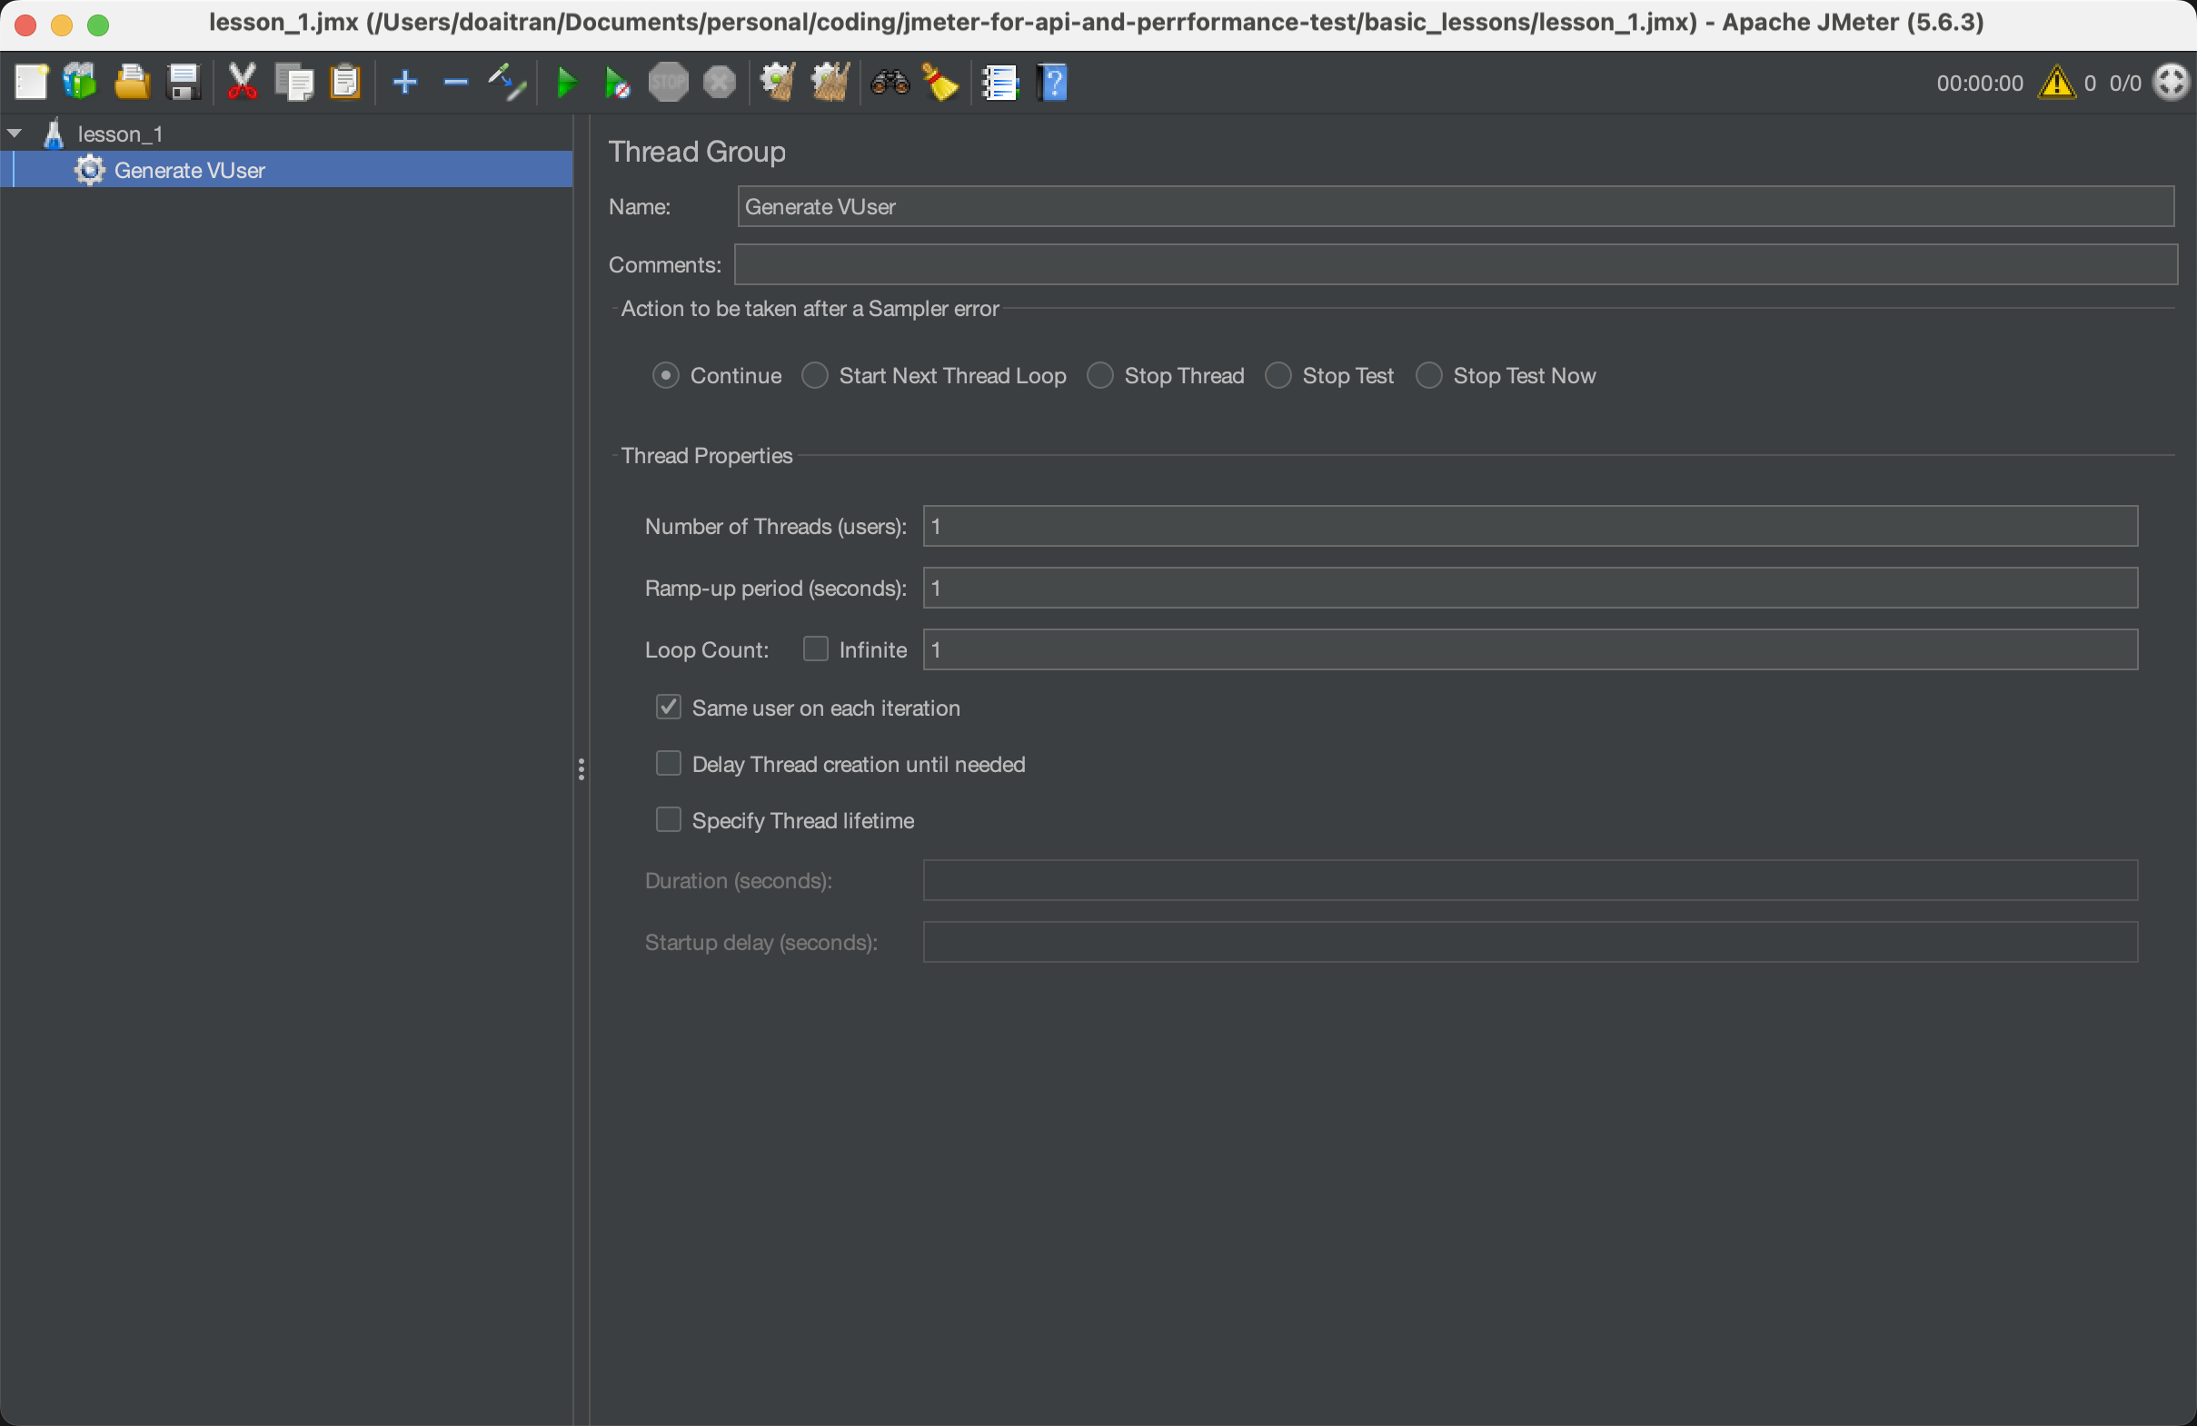Save the test plan with floppy icon
This screenshot has height=1426, width=2197.
pos(184,82)
